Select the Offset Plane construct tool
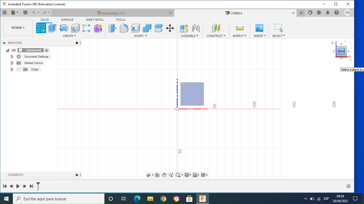 click(216, 28)
